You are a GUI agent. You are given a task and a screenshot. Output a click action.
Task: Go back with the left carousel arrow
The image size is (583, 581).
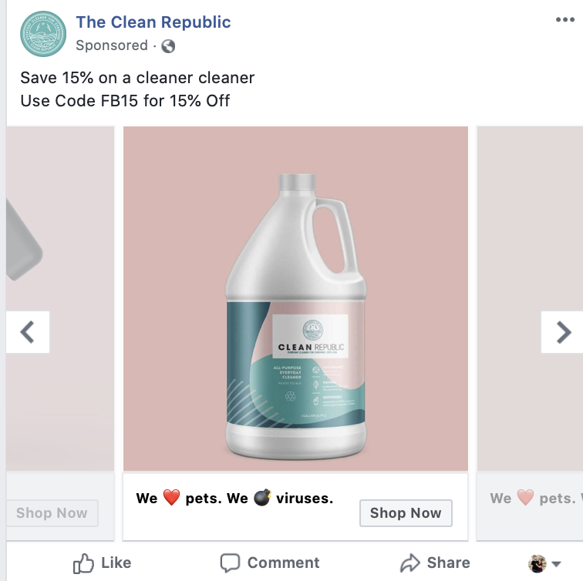[28, 332]
